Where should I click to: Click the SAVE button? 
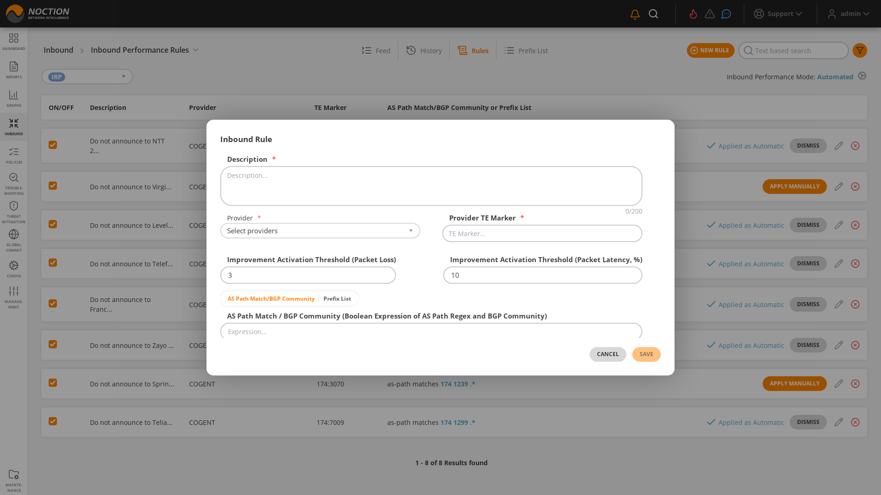646,354
